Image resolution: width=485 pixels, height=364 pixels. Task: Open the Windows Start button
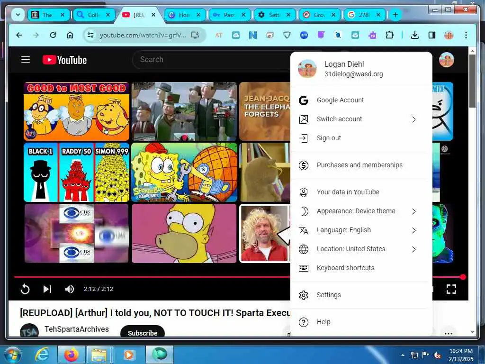12,355
